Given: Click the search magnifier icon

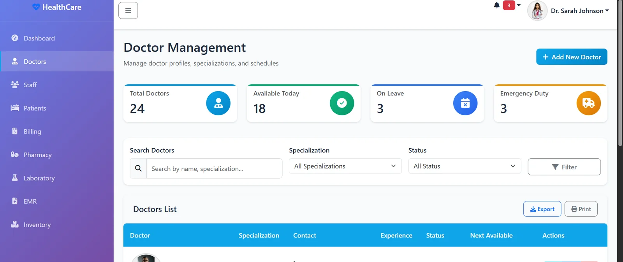Looking at the screenshot, I should tap(138, 168).
